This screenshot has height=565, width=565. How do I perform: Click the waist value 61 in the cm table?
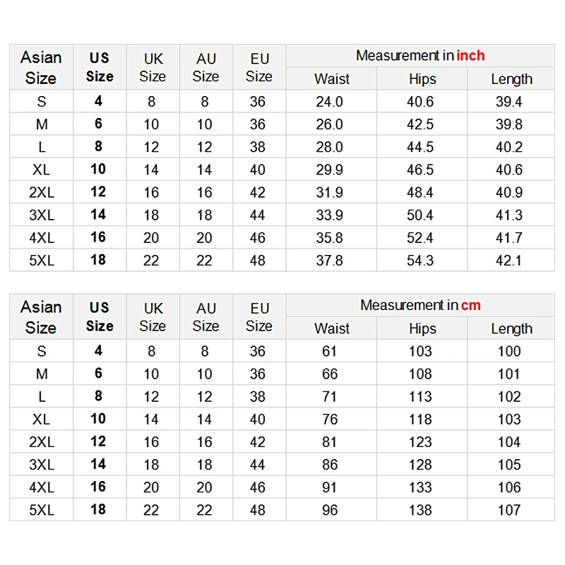click(x=329, y=351)
